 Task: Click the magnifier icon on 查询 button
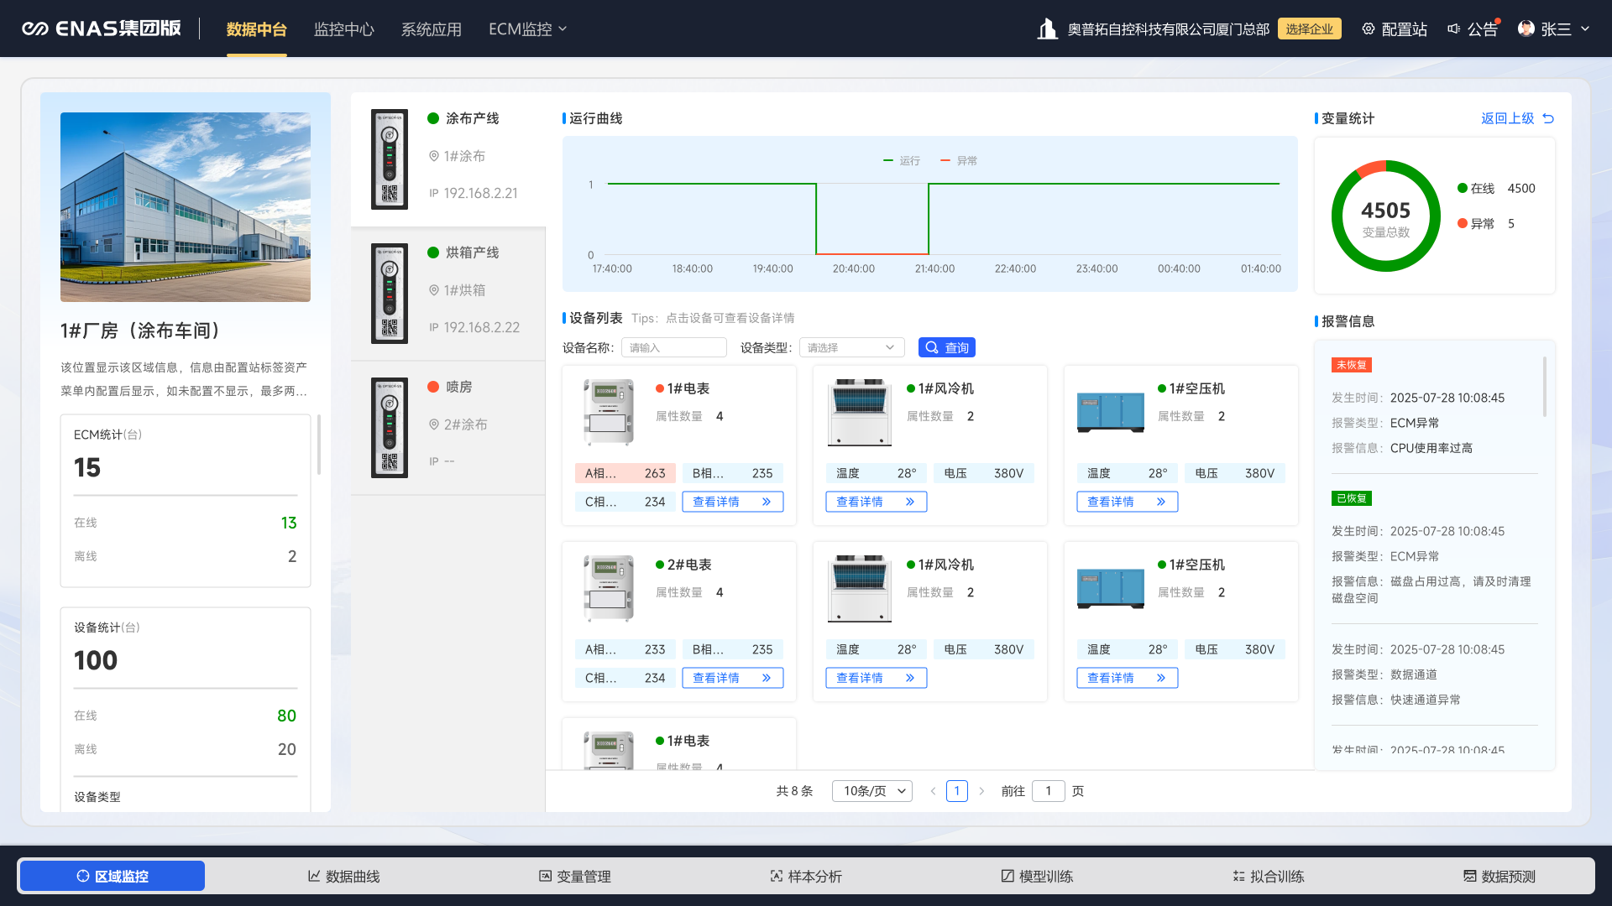point(932,347)
